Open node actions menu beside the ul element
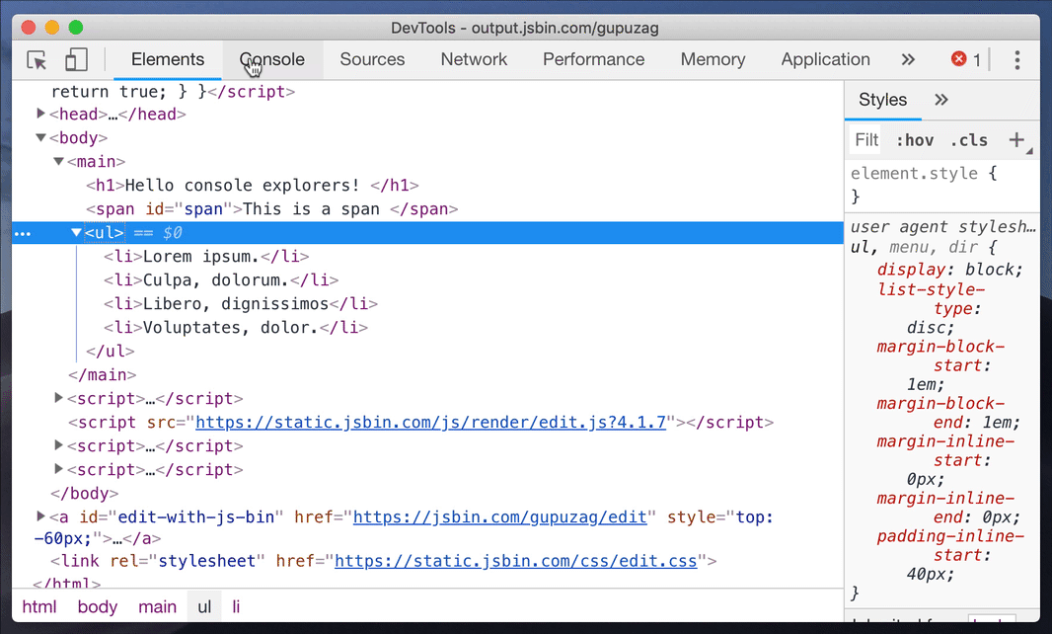The height and width of the screenshot is (634, 1052). pos(22,233)
